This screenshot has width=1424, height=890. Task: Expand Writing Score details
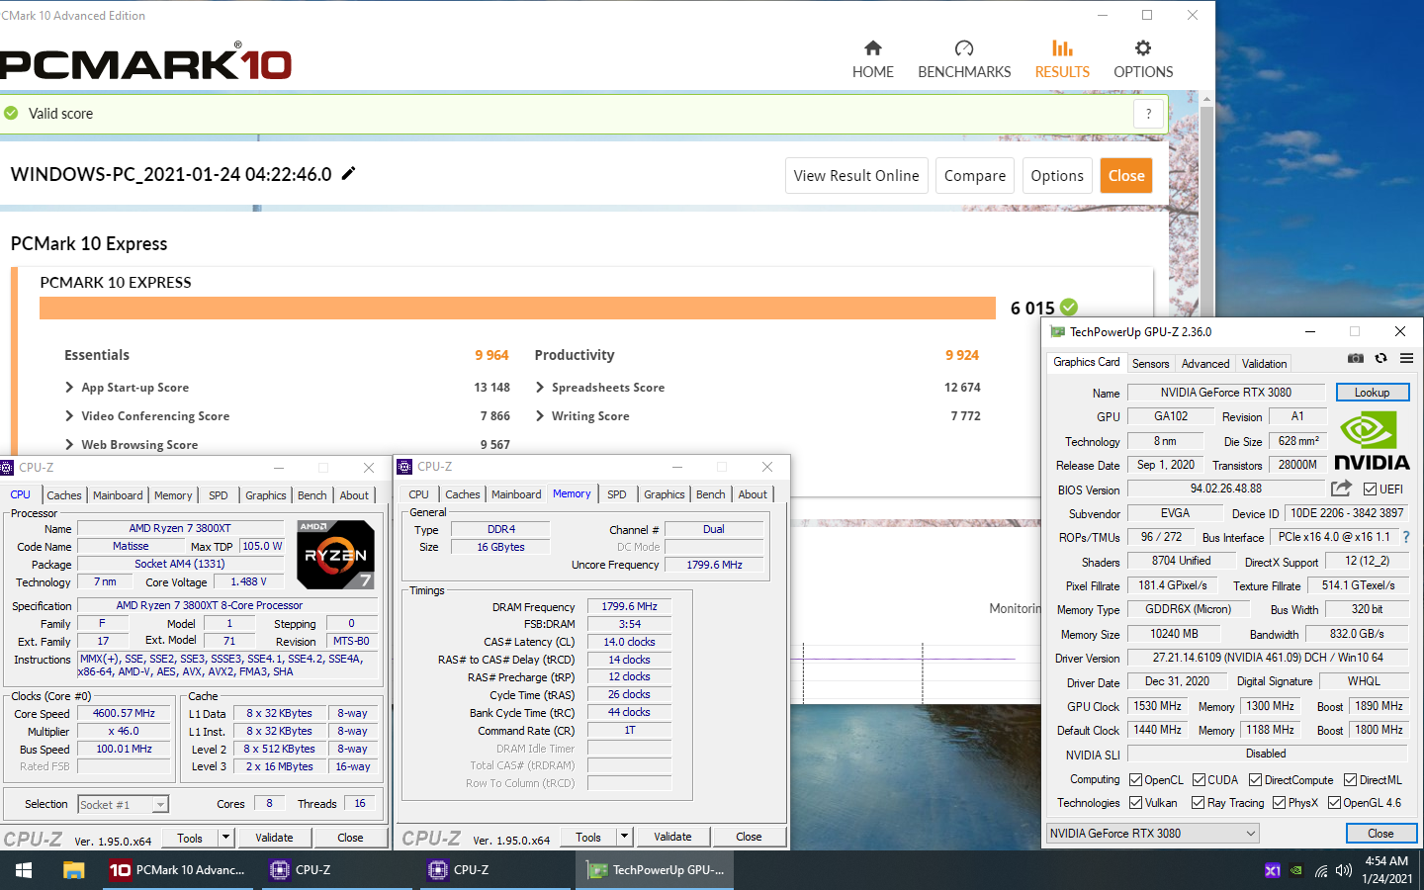[540, 416]
